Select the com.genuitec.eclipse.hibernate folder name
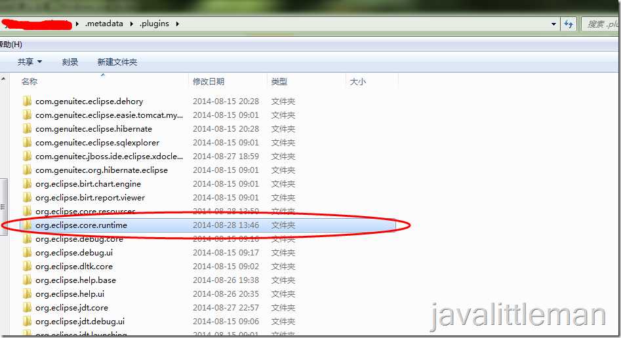621x338 pixels. tap(94, 128)
